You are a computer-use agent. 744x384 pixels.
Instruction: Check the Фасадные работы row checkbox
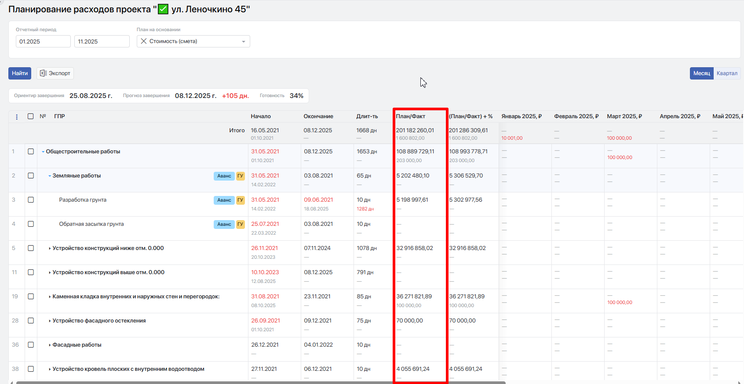(31, 345)
